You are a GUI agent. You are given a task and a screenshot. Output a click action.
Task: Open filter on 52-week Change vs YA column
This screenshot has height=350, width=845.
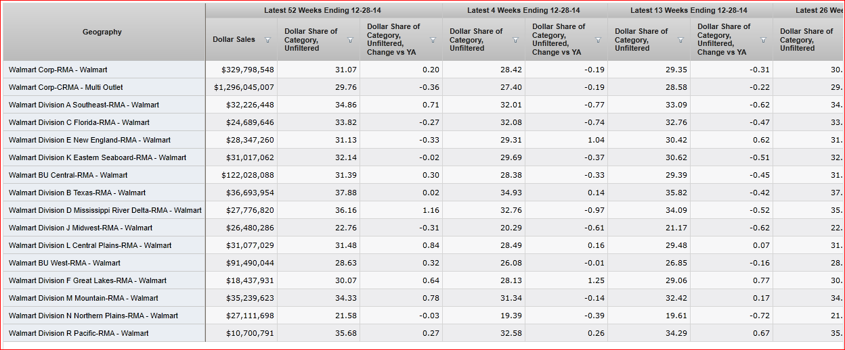pyautogui.click(x=433, y=40)
